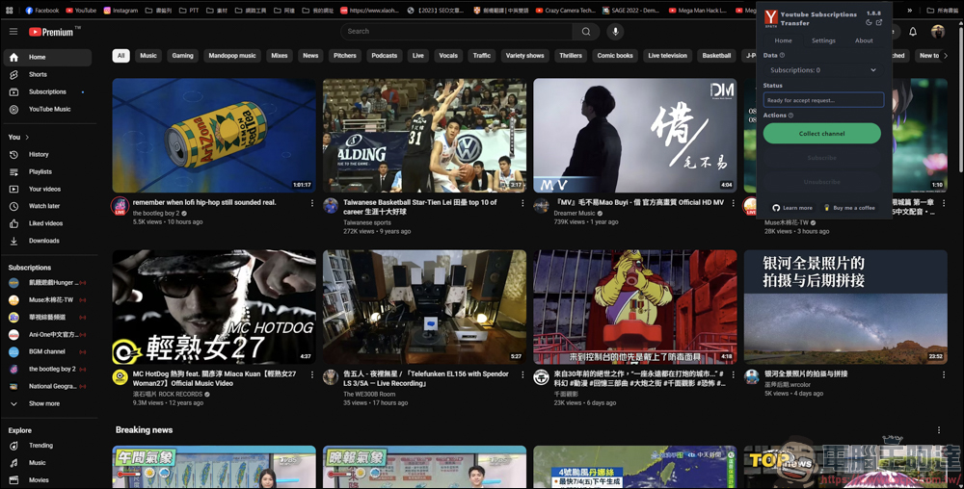Play the MC HotDog 輕熟女27 thumbnail
Screen dimensions: 964x489
(x=214, y=307)
